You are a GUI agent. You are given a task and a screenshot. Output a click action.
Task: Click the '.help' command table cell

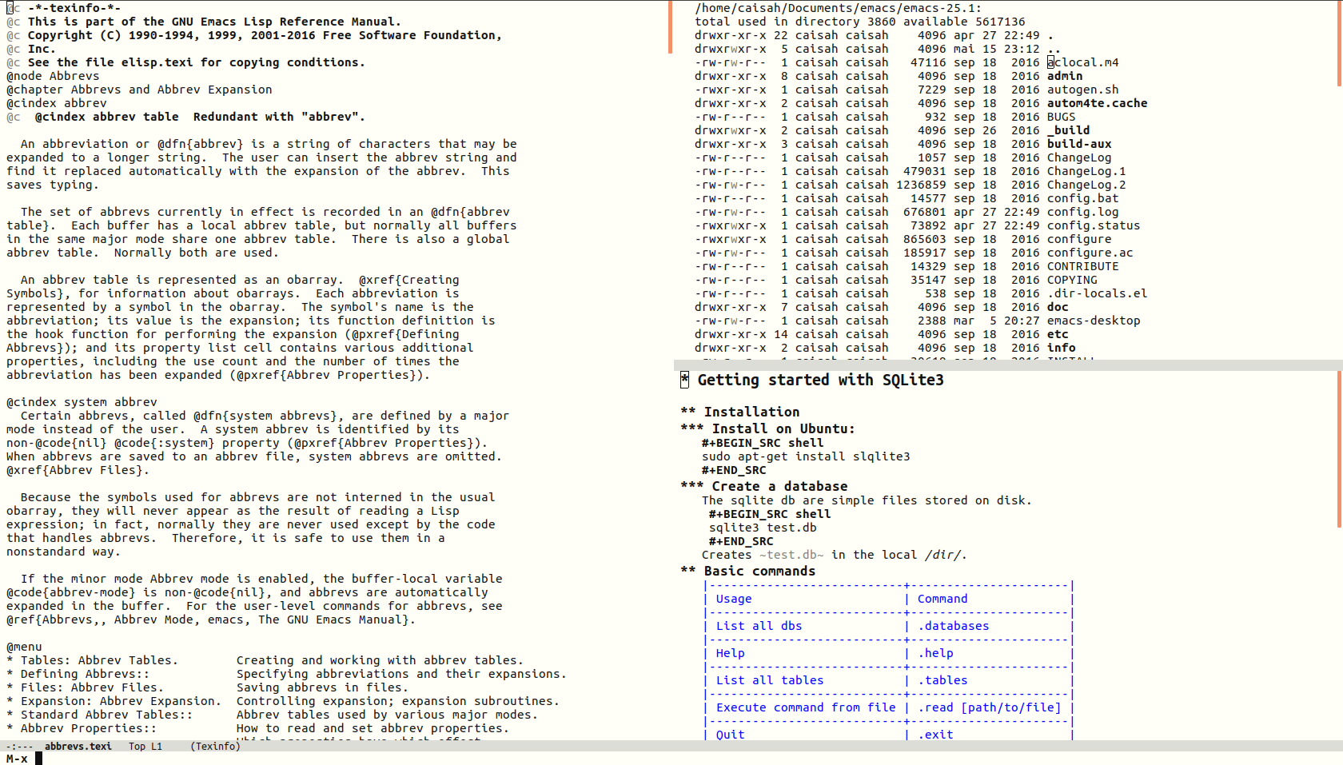[935, 653]
